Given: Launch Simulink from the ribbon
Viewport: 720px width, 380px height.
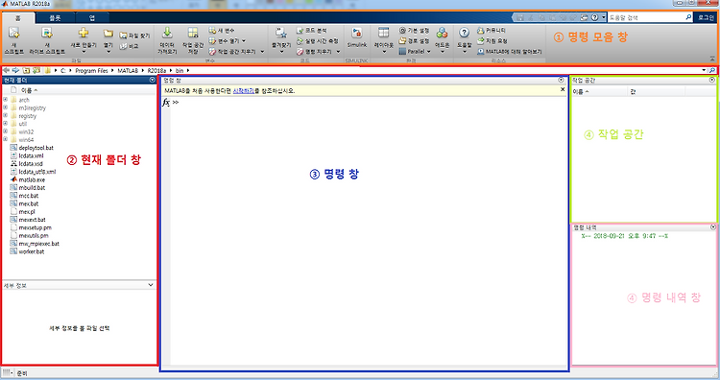Looking at the screenshot, I should point(357,37).
